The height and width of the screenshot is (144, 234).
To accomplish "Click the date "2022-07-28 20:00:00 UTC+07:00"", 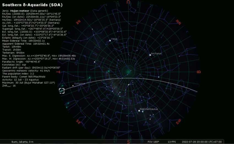I will point(202,142).
